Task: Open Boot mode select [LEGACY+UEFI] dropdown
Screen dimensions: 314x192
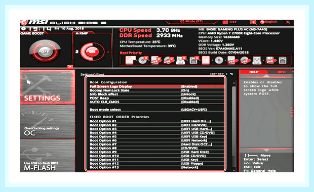Action: tap(194, 110)
